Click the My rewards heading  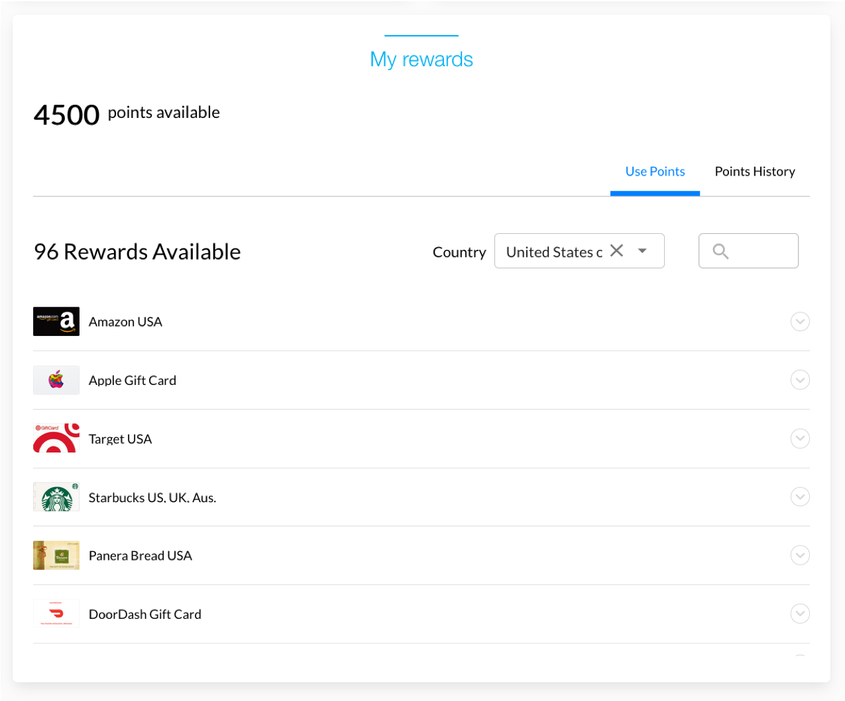coord(422,60)
